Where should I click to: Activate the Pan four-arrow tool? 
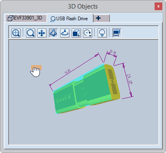click(x=42, y=33)
